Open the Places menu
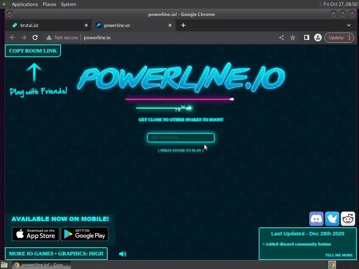Image resolution: width=359 pixels, height=269 pixels. coord(49,4)
